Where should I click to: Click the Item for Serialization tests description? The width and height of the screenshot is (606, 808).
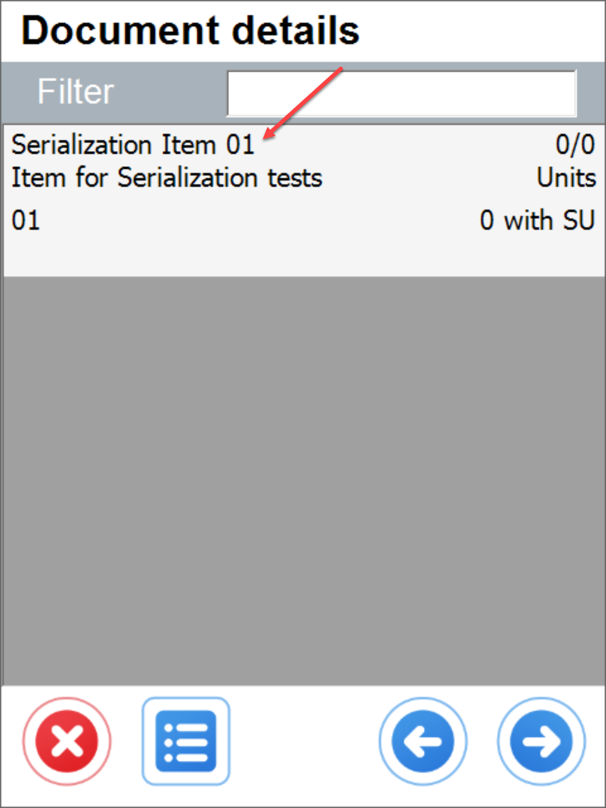click(167, 177)
